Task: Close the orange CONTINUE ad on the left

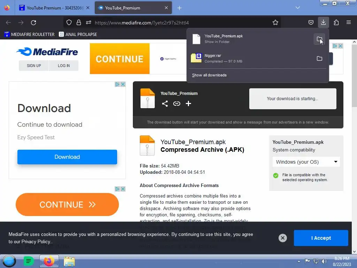Action: (123, 189)
